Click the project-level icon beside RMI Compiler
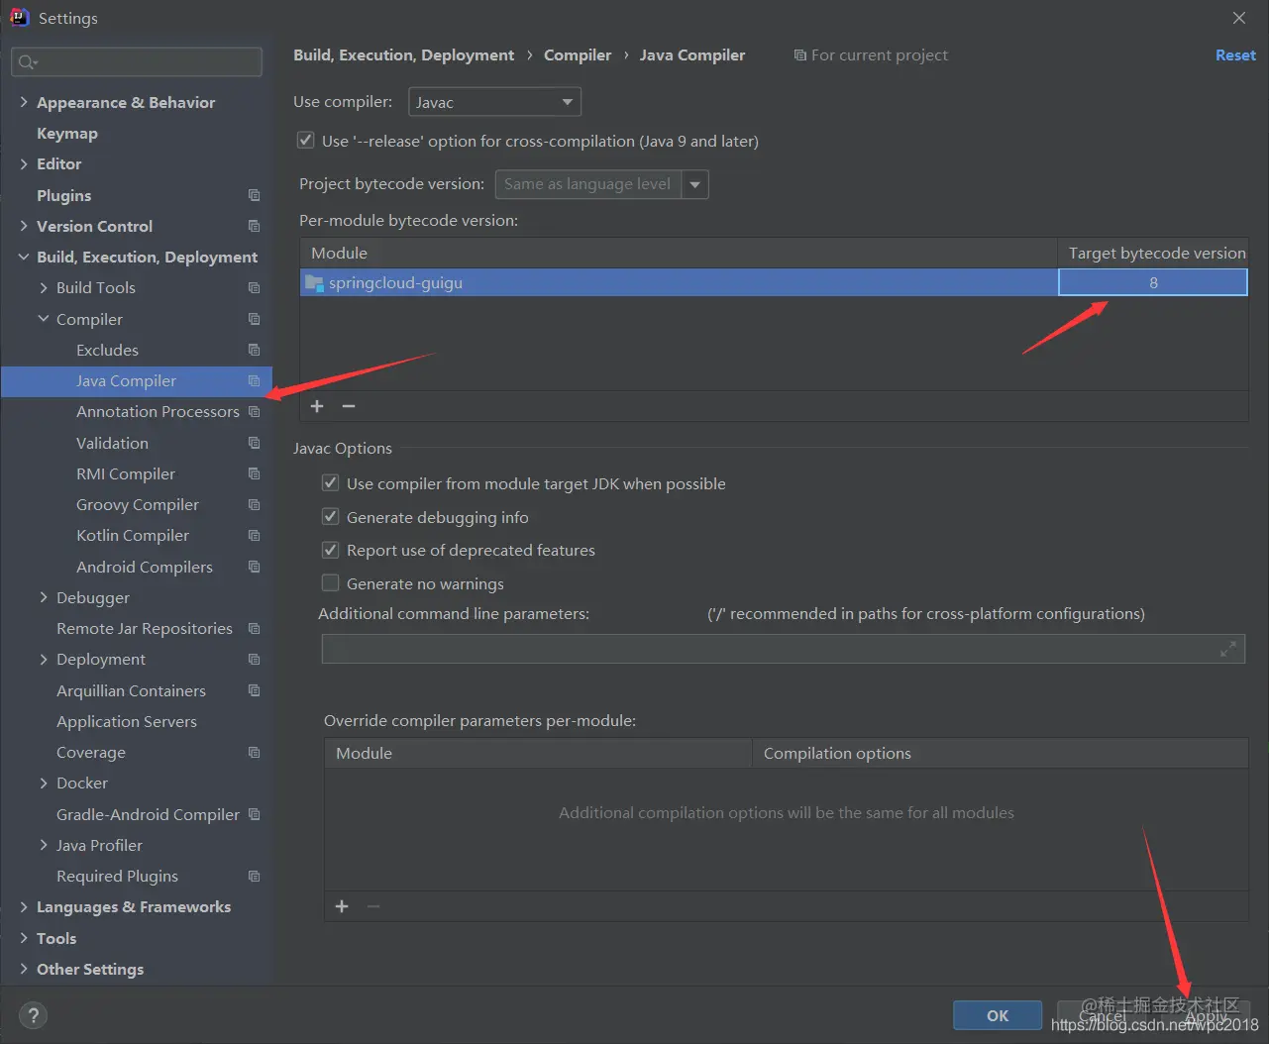This screenshot has width=1269, height=1044. pyautogui.click(x=255, y=473)
